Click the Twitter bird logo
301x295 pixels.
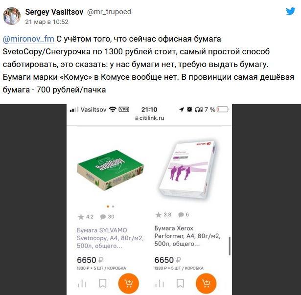[290, 11]
